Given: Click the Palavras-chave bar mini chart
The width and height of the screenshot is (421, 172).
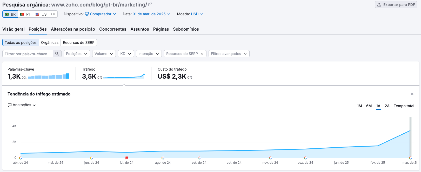Looking at the screenshot, I should [x=49, y=76].
